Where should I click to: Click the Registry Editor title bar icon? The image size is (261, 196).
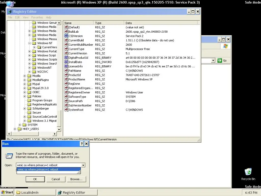(10, 12)
